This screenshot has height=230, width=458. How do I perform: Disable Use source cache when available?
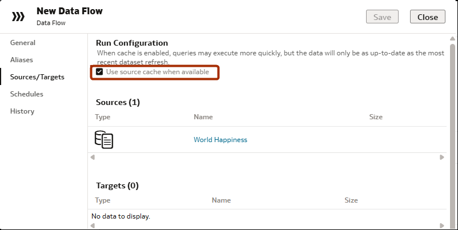pos(99,72)
